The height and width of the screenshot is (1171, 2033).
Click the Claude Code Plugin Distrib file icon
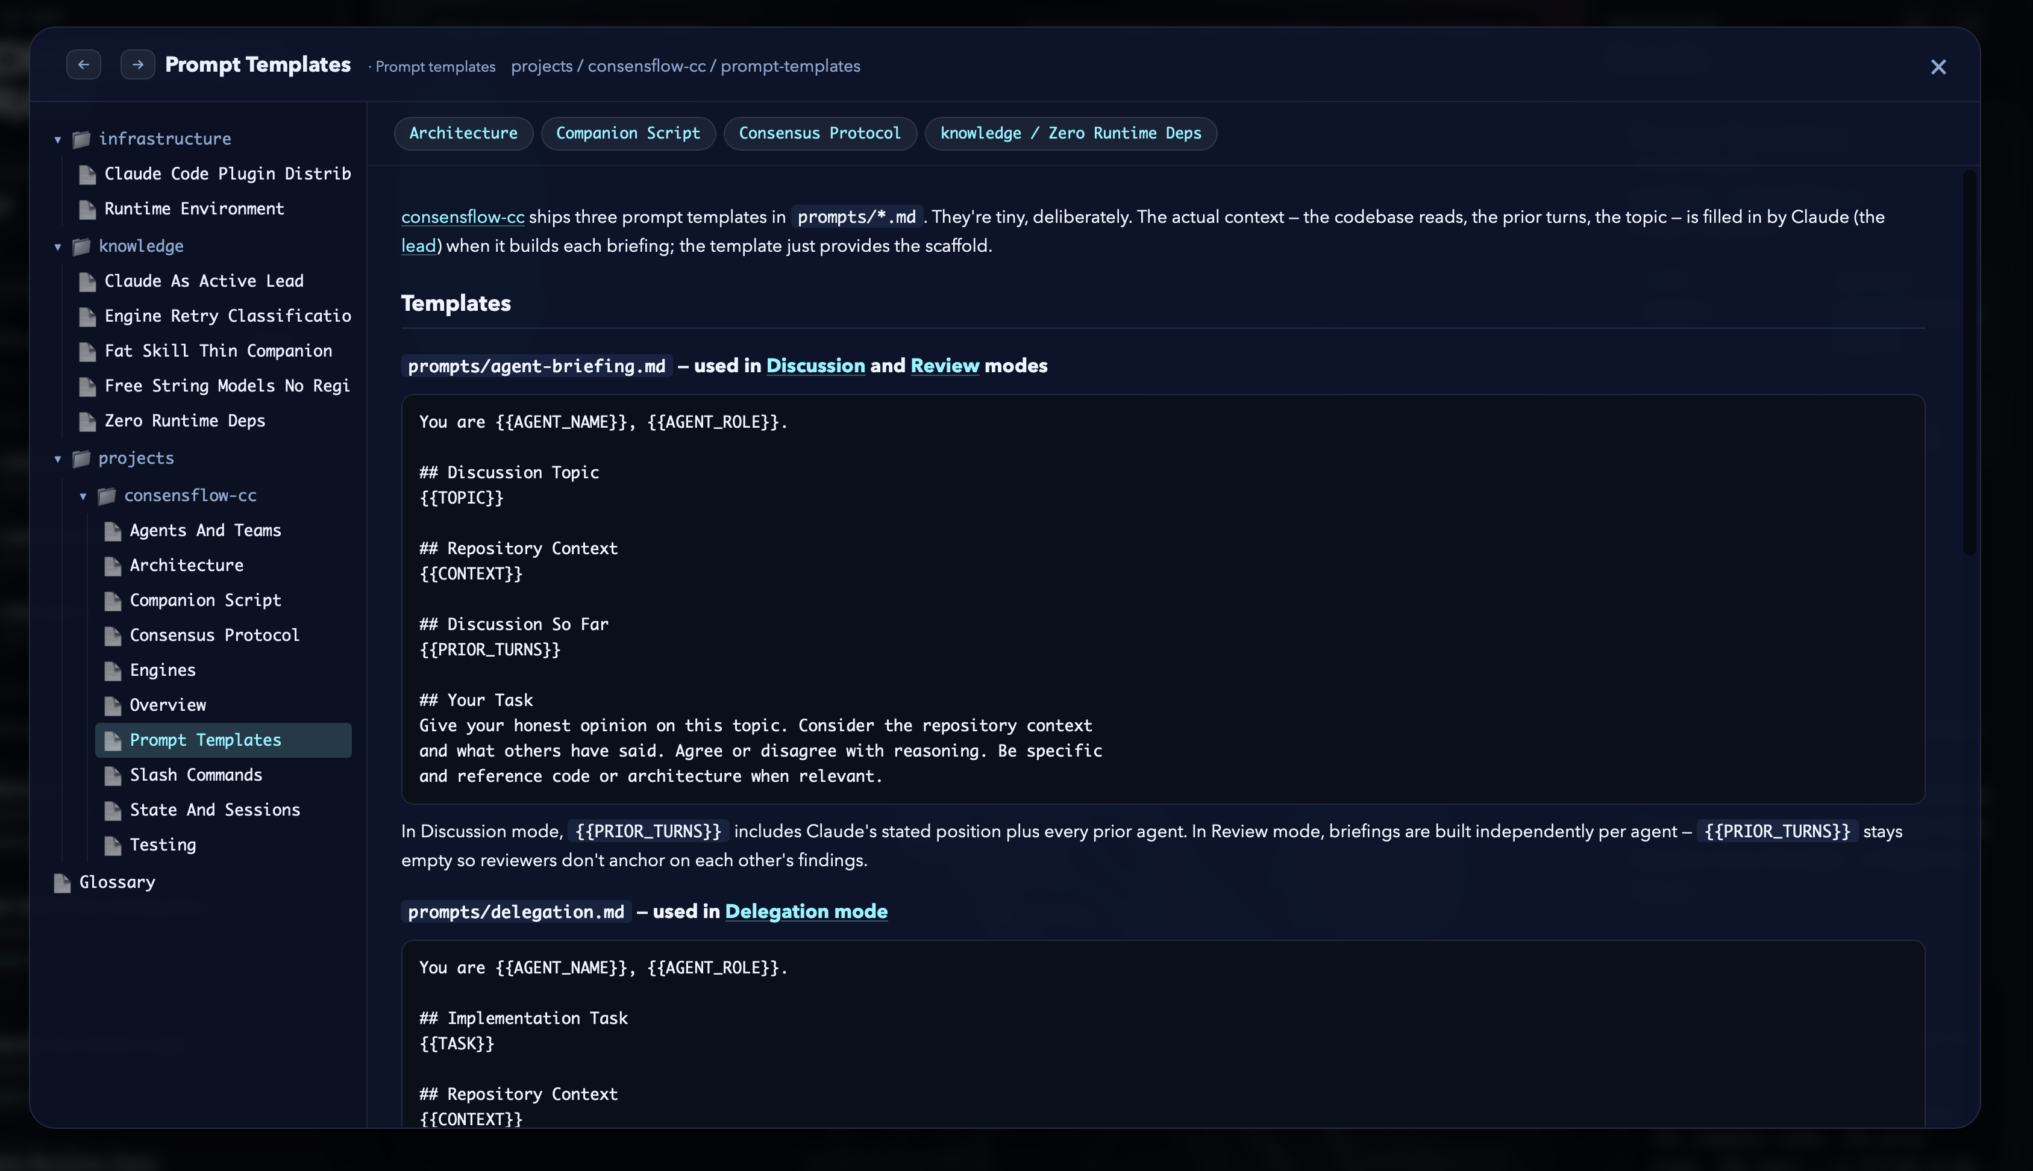88,175
